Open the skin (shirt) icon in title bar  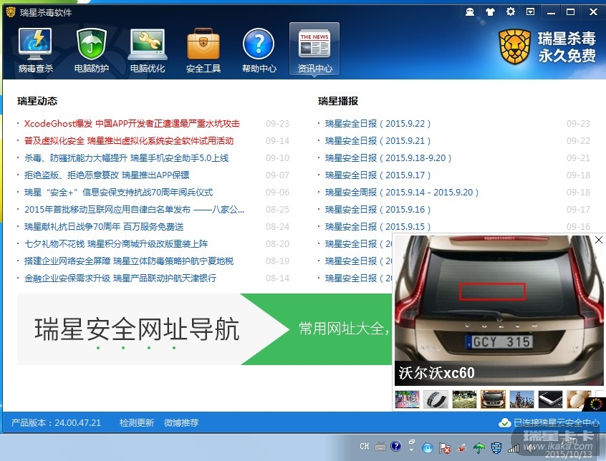coord(490,12)
